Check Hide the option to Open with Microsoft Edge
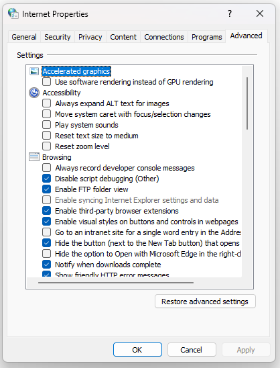 [47, 254]
